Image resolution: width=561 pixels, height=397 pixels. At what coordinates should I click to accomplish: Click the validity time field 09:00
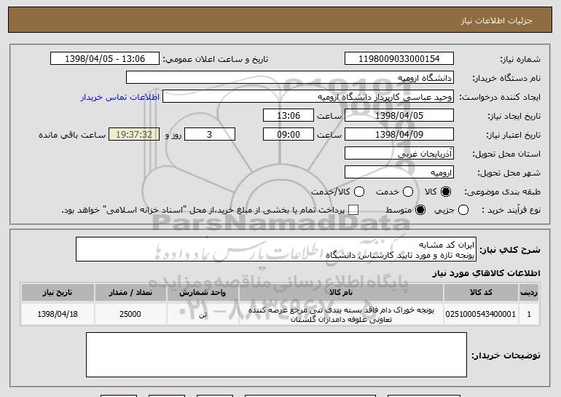coord(289,135)
